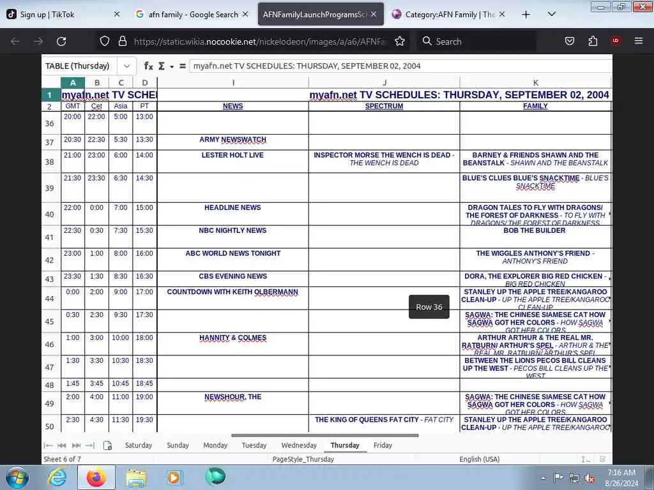Expand the Sum function dropdown arrow
The image size is (654, 490).
pyautogui.click(x=171, y=66)
